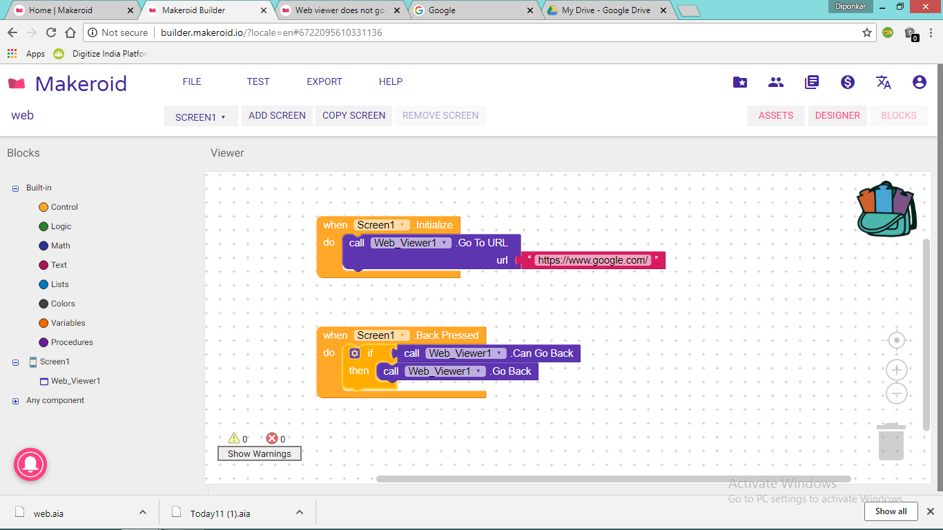943x530 pixels.
Task: Click the dollar sign icon
Action: 847,82
